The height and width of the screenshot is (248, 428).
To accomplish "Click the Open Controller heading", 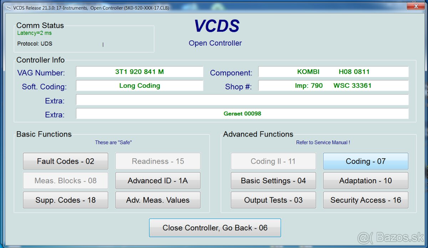I will point(215,43).
